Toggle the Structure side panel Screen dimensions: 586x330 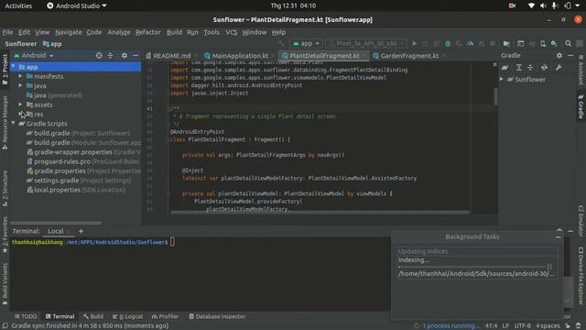(x=5, y=188)
